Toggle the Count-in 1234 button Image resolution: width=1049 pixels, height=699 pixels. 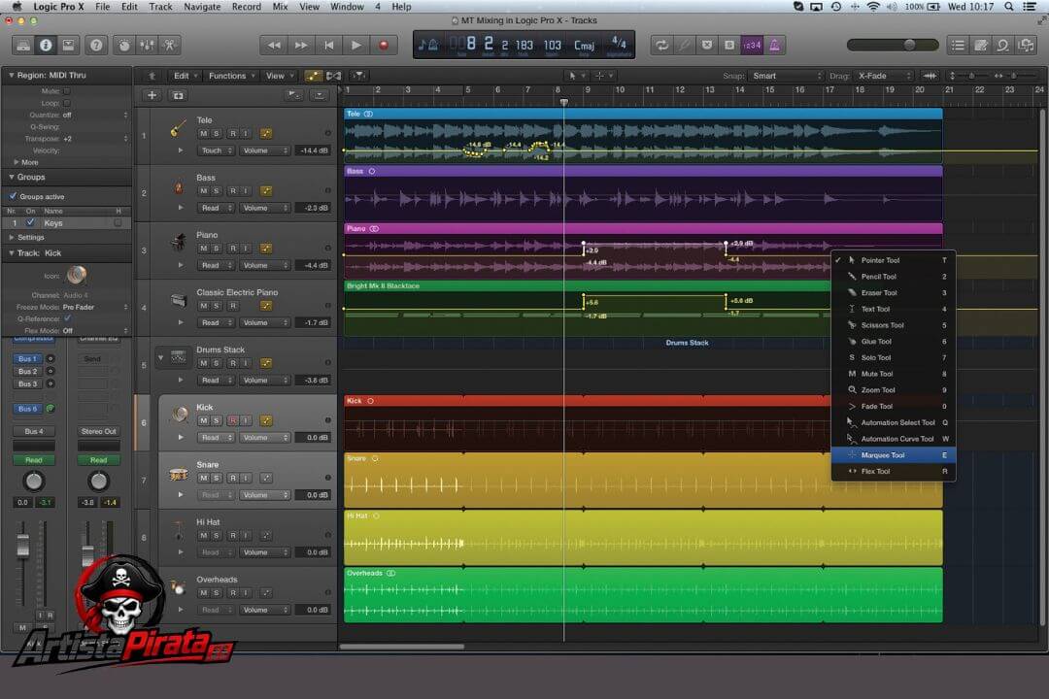click(x=752, y=46)
